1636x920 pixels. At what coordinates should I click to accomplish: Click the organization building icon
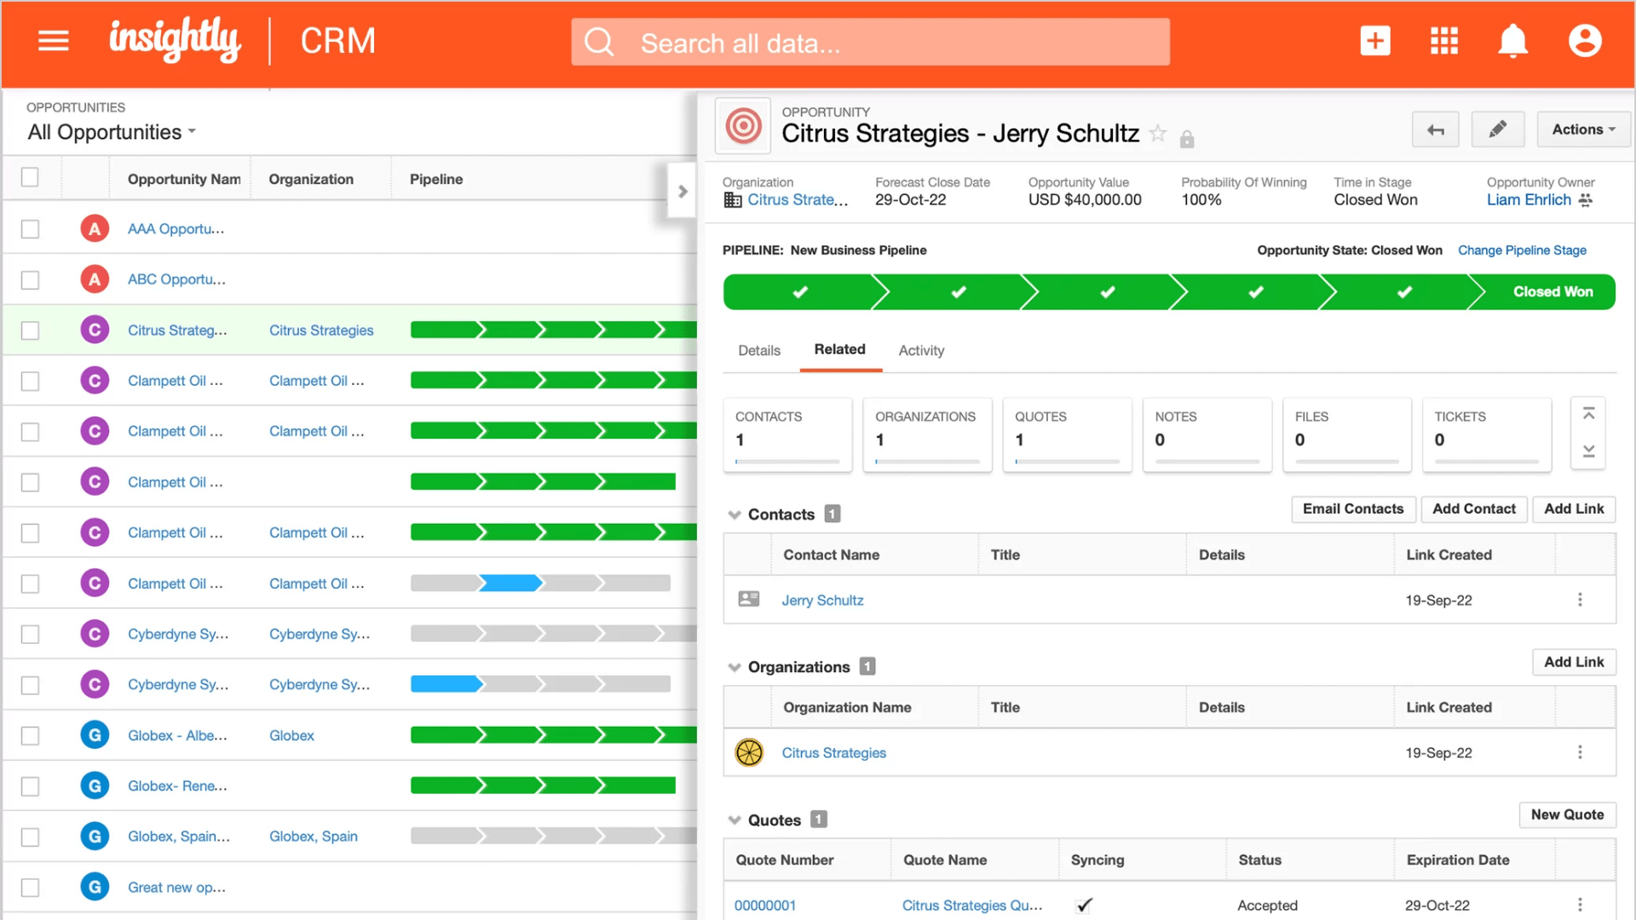pos(733,200)
